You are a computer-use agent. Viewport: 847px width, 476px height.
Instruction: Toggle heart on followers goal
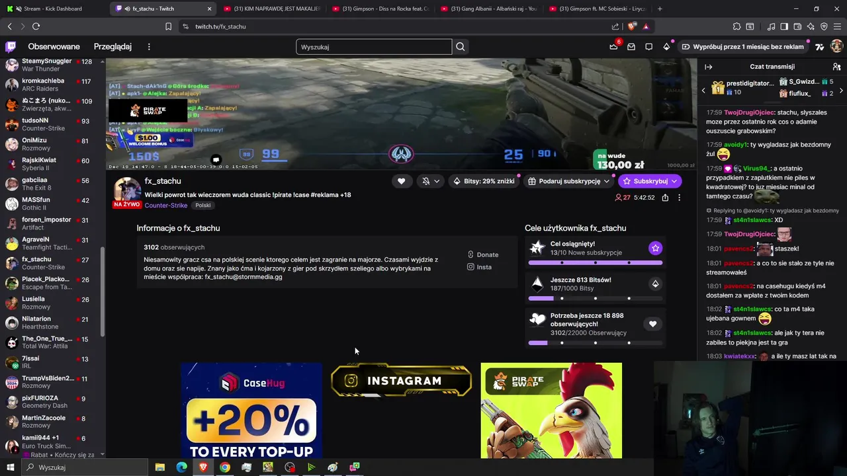click(x=652, y=324)
